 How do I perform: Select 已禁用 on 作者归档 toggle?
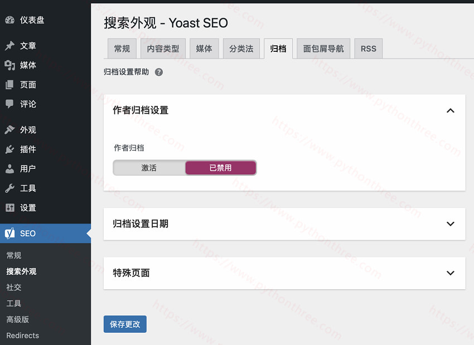pos(221,168)
